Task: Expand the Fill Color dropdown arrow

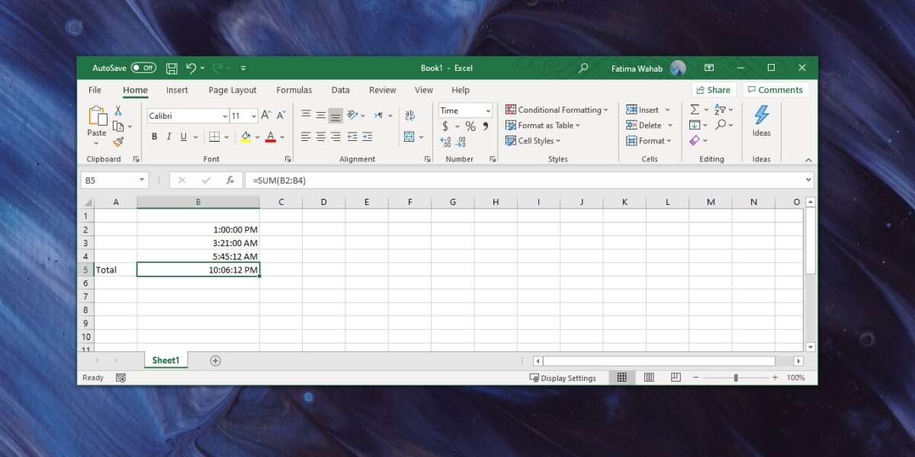Action: (255, 137)
